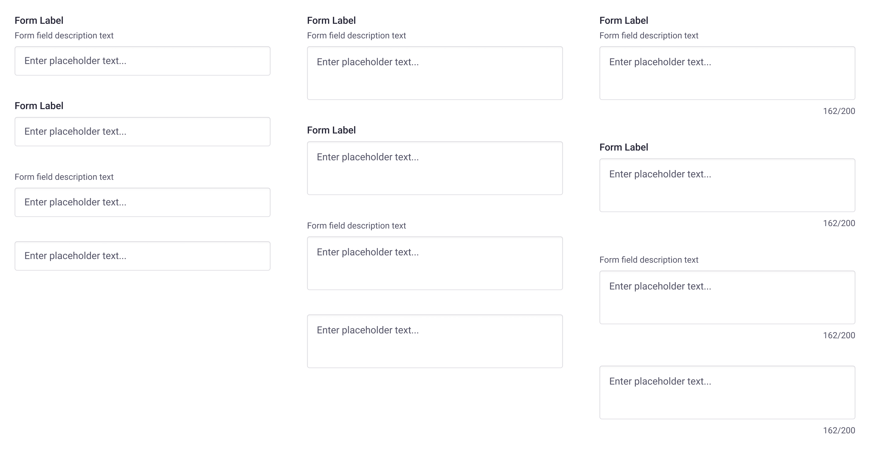The width and height of the screenshot is (870, 451).
Task: Click 162/200 counter under the unlabeled textarea
Action: click(x=839, y=430)
